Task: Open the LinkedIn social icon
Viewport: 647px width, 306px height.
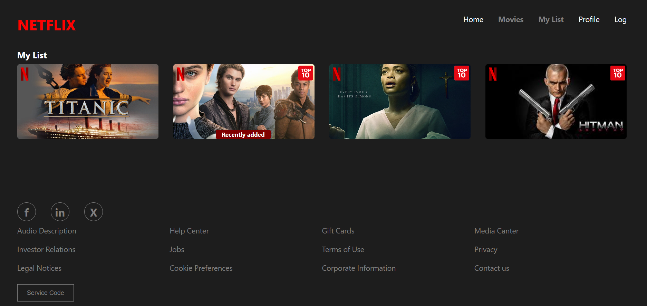Action: [x=60, y=212]
